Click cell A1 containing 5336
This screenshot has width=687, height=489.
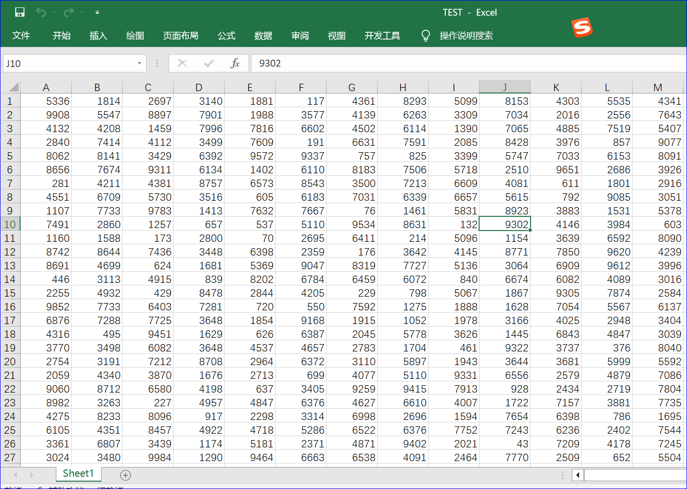[46, 101]
